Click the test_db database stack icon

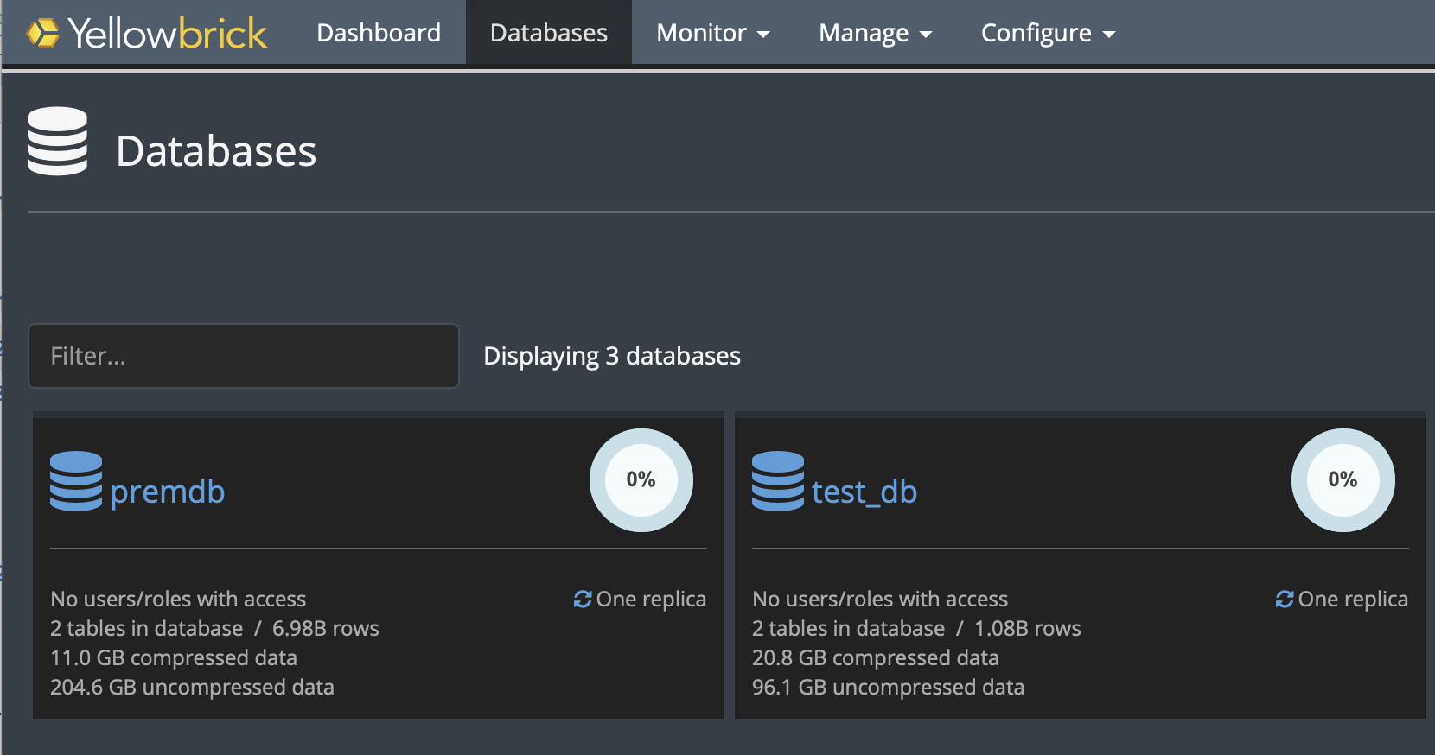(778, 481)
